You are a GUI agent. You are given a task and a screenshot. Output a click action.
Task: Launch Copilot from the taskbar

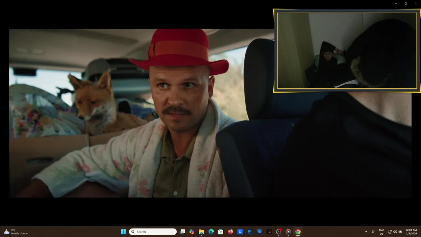192,232
